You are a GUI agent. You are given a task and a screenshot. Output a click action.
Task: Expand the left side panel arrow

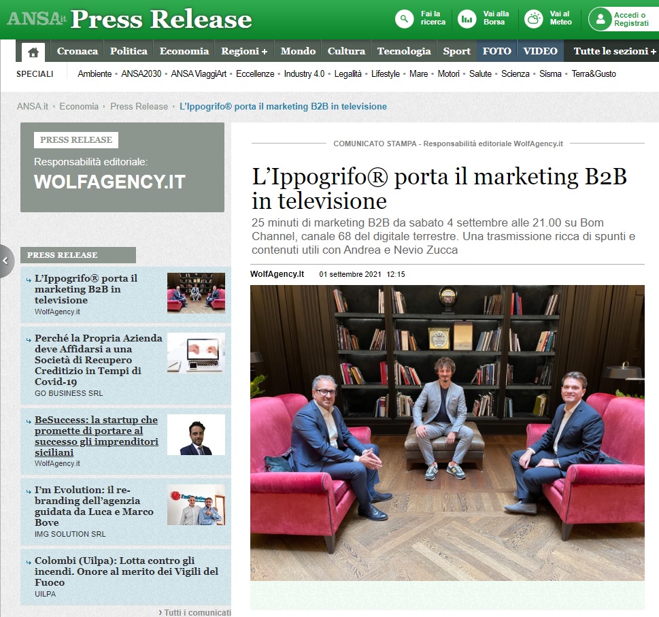(x=5, y=261)
